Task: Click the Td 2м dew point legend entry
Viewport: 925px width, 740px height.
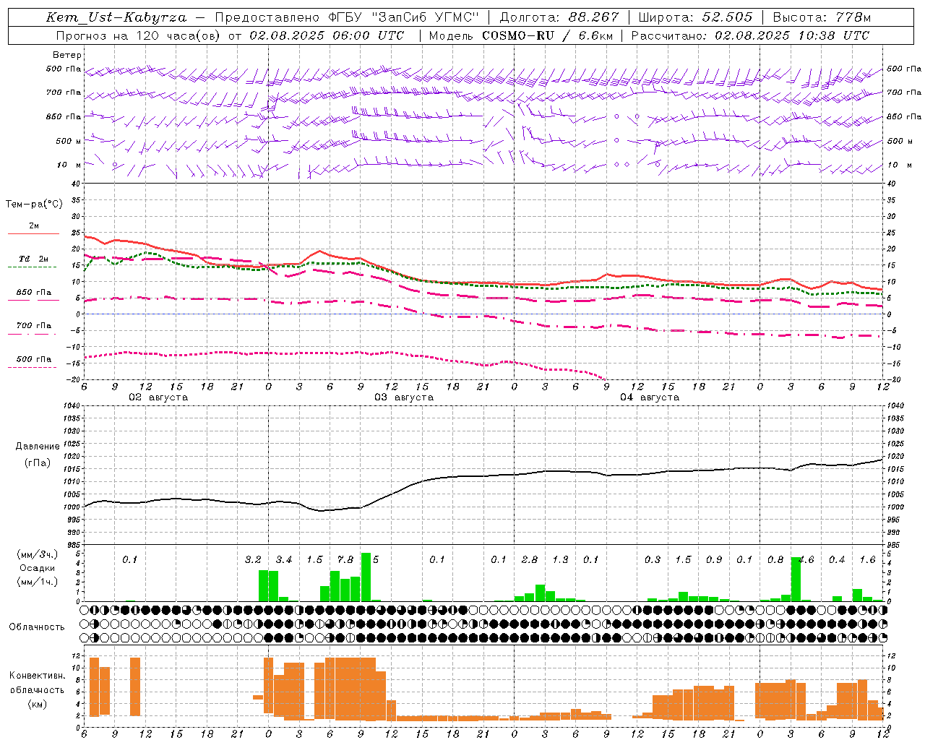Action: click(x=33, y=259)
